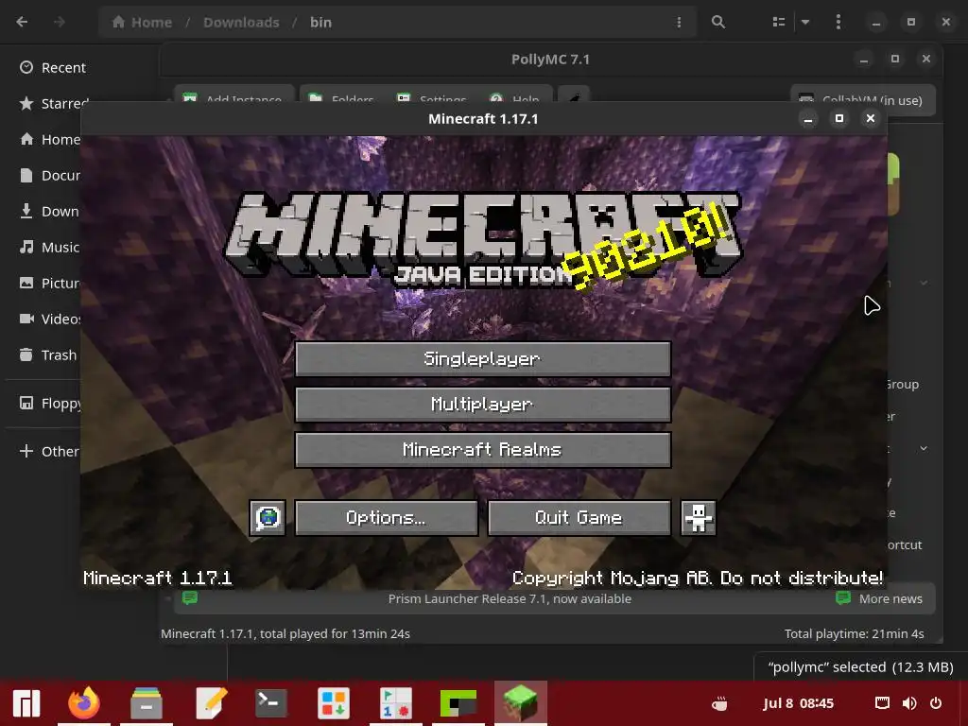Open the file manager search

pyautogui.click(x=718, y=23)
